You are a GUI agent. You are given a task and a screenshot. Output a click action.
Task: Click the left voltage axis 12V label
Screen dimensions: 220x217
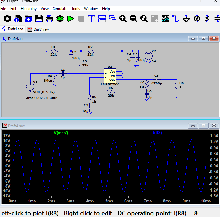tap(6, 136)
